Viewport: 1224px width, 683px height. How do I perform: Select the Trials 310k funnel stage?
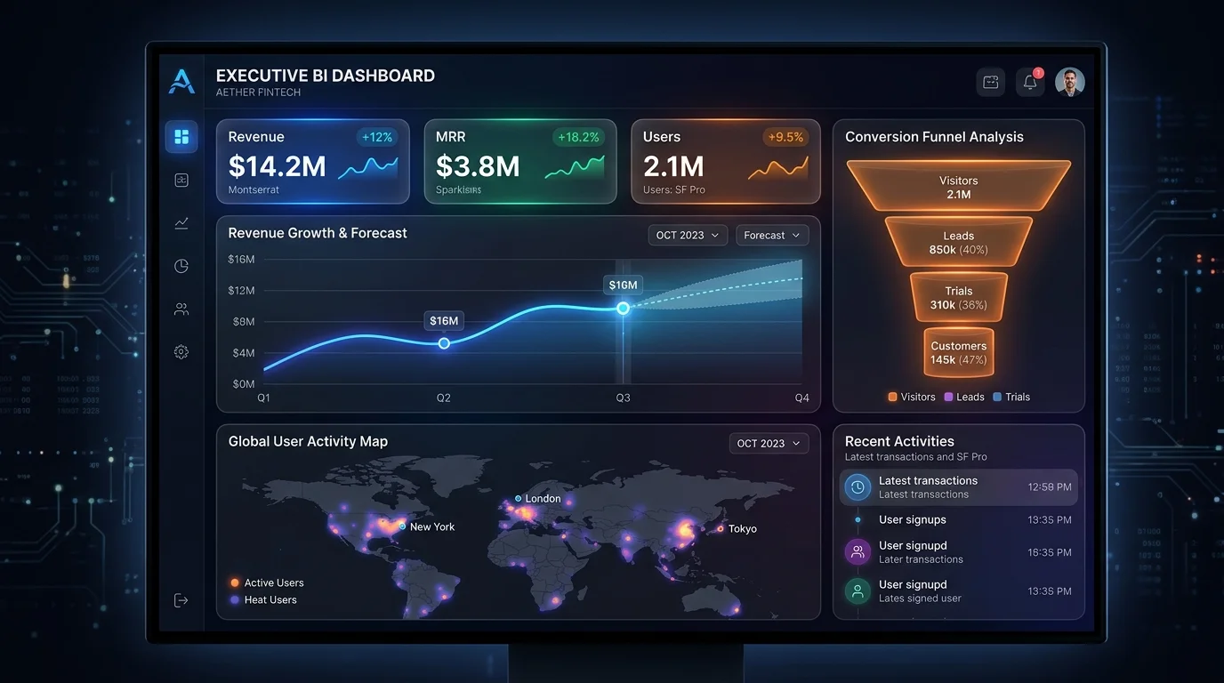959,297
